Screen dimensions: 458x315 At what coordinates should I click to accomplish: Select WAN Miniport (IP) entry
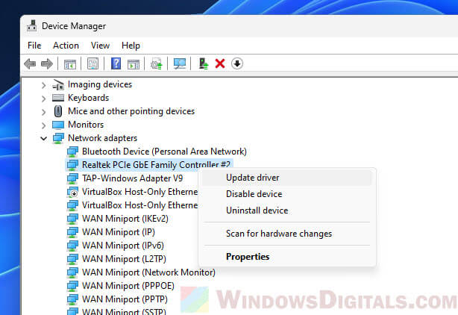click(119, 232)
